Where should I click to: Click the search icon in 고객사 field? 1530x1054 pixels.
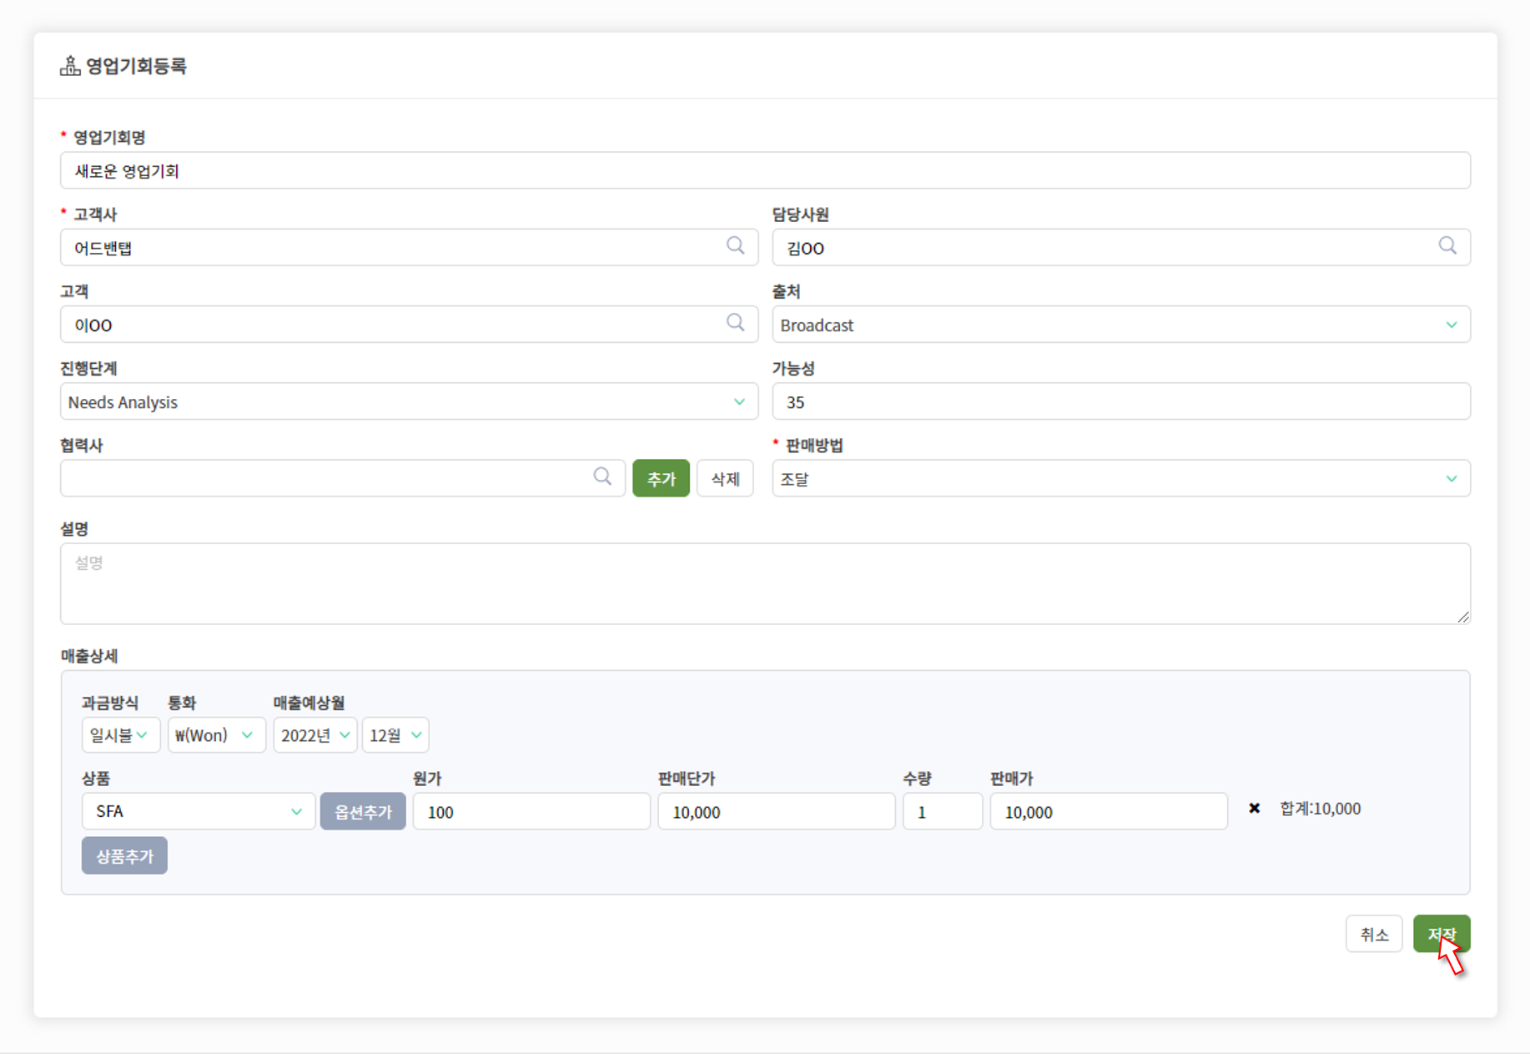click(735, 246)
